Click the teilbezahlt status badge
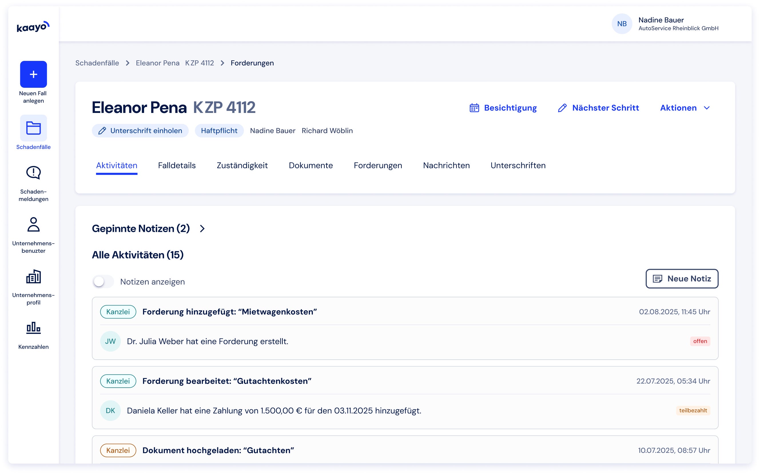Screen dimensions: 760x474 click(693, 411)
